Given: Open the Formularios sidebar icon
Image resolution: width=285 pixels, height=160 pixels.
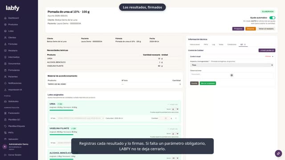Looking at the screenshot, I should pos(5,70).
